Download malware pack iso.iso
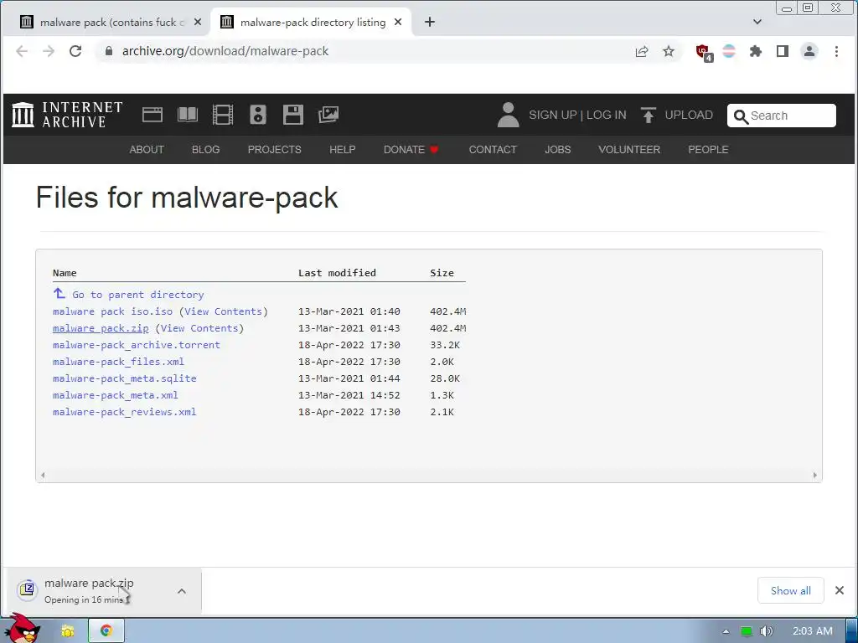This screenshot has height=643, width=858. point(113,311)
